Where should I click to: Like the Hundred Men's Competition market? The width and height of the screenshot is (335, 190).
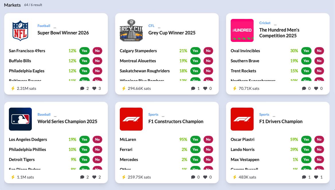click(316, 88)
